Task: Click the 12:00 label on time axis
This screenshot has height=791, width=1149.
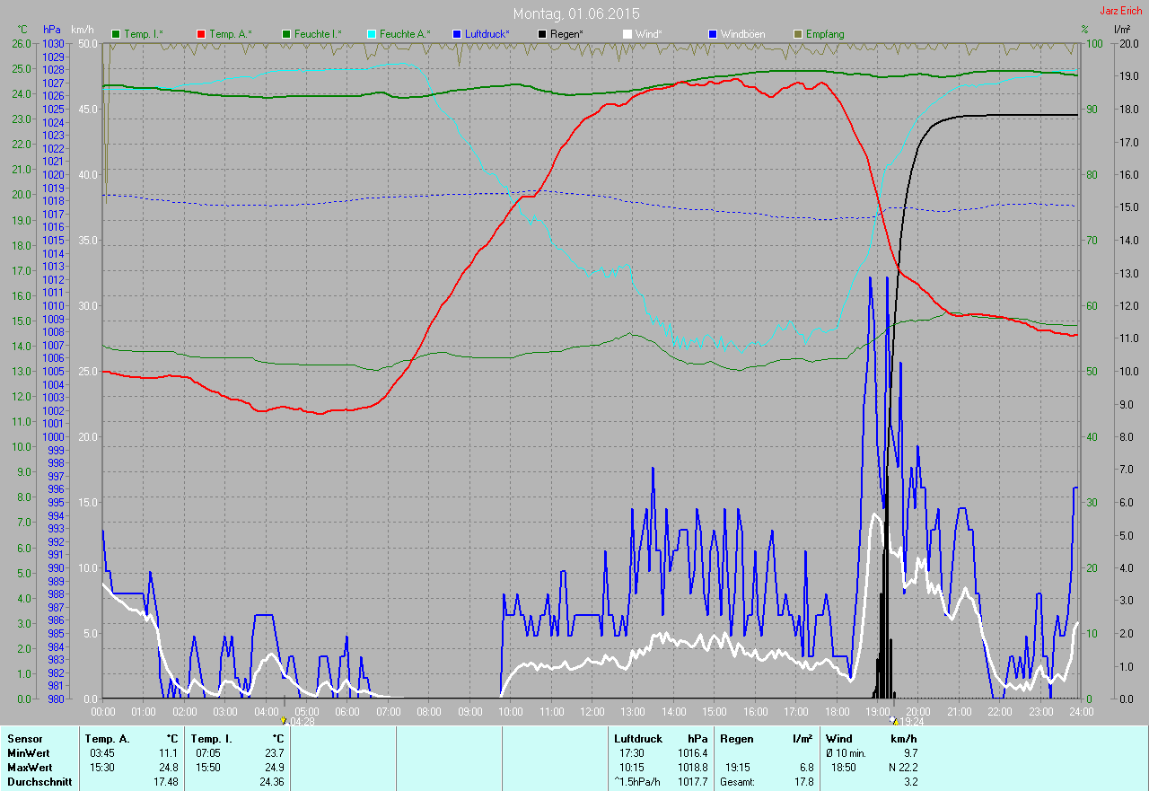Action: (x=592, y=711)
